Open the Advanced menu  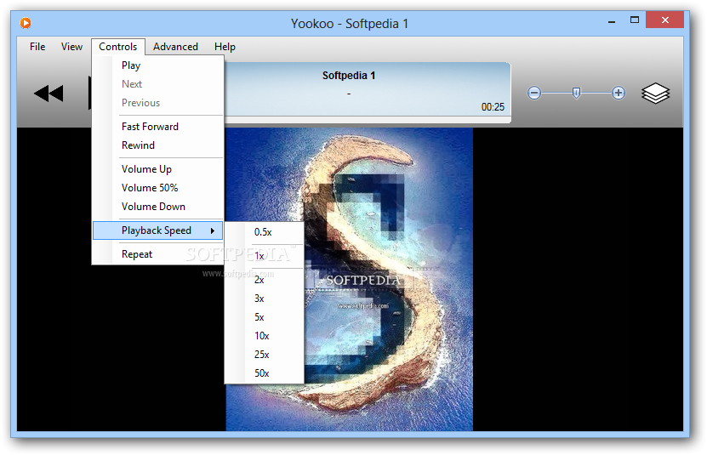coord(175,47)
